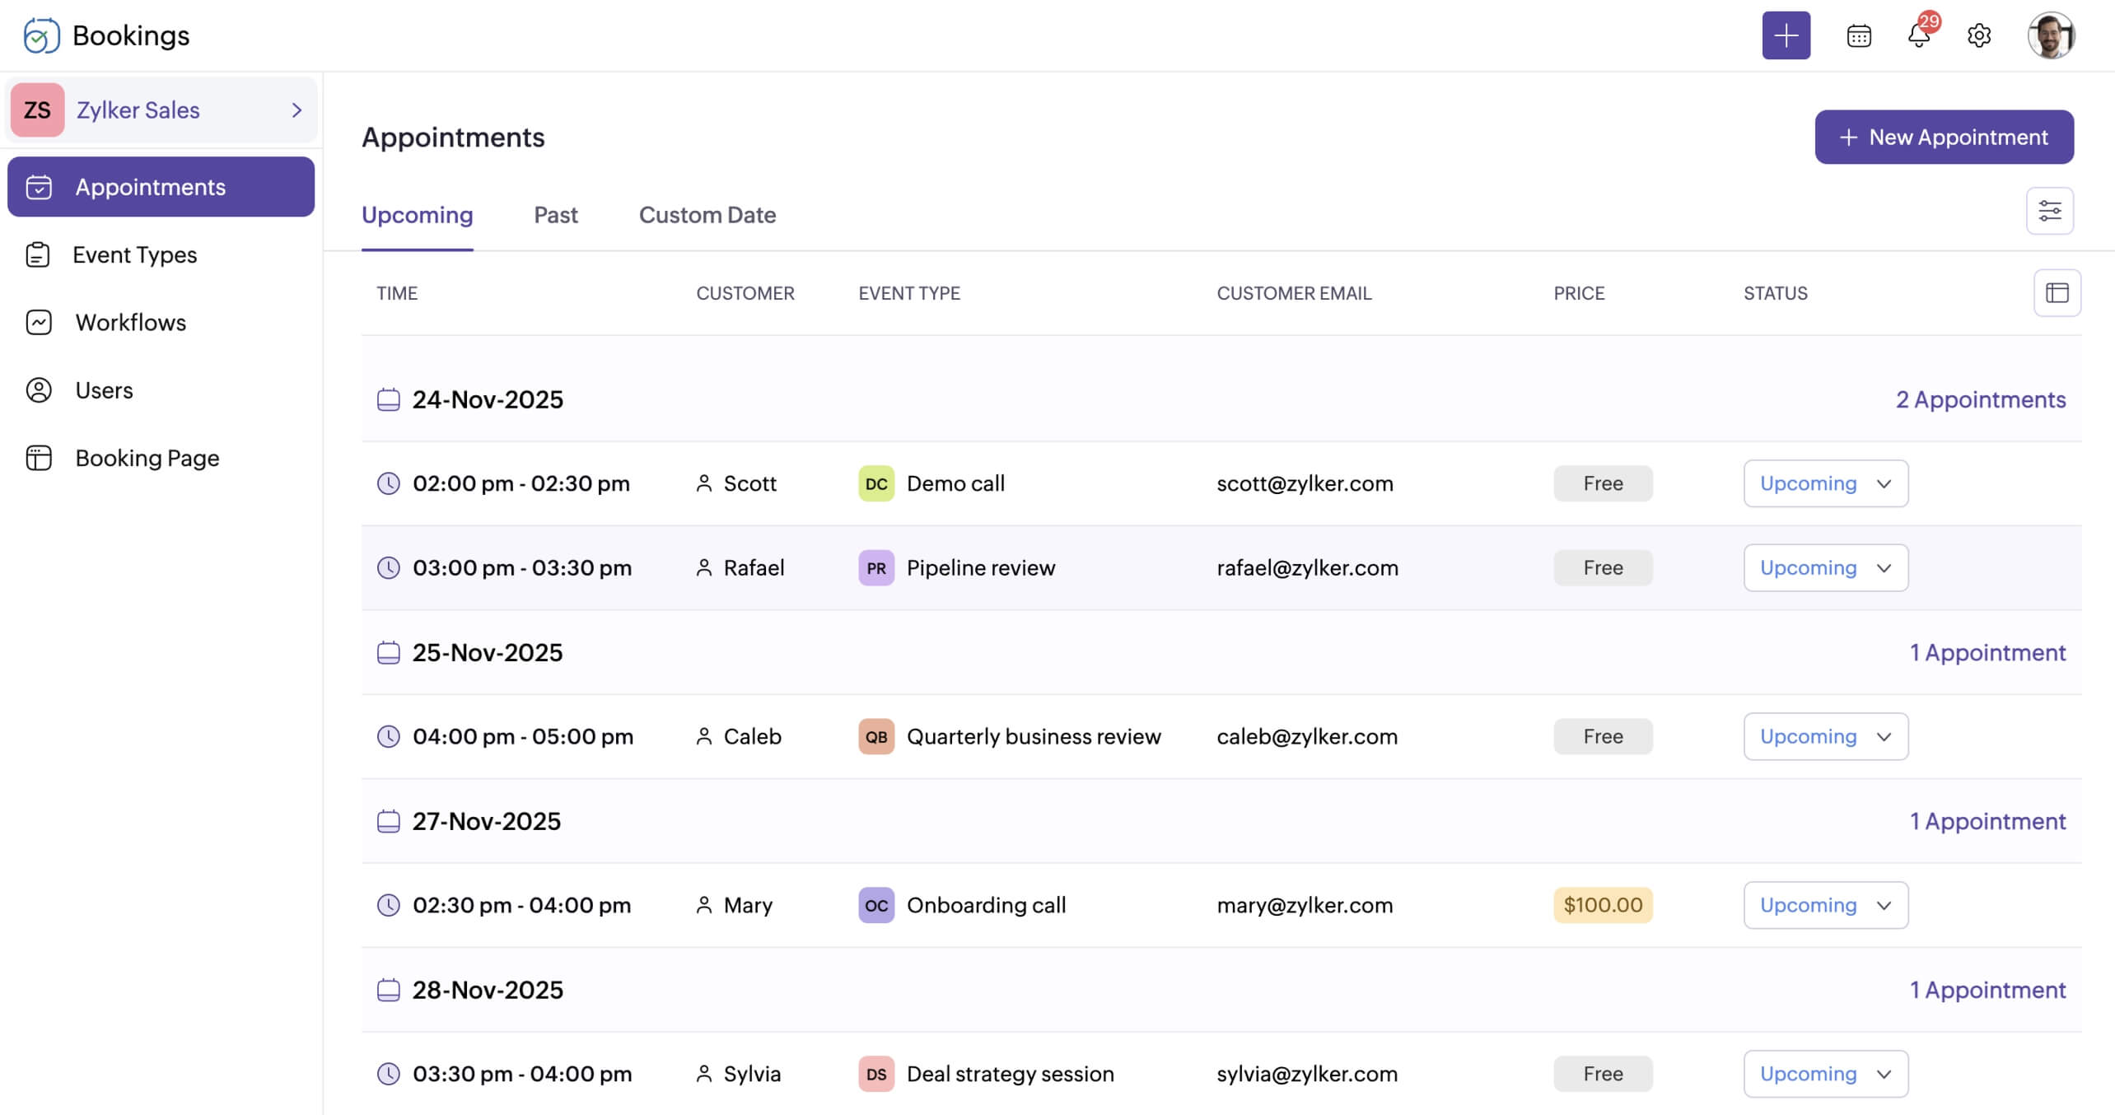
Task: Click the New Appointment button
Action: click(x=1944, y=137)
